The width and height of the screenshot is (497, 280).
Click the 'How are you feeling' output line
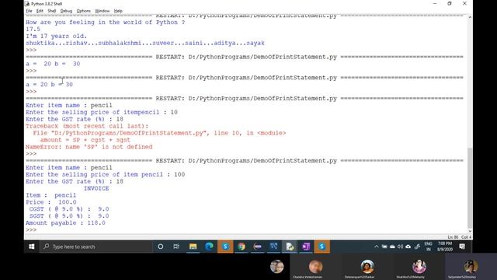pos(106,23)
